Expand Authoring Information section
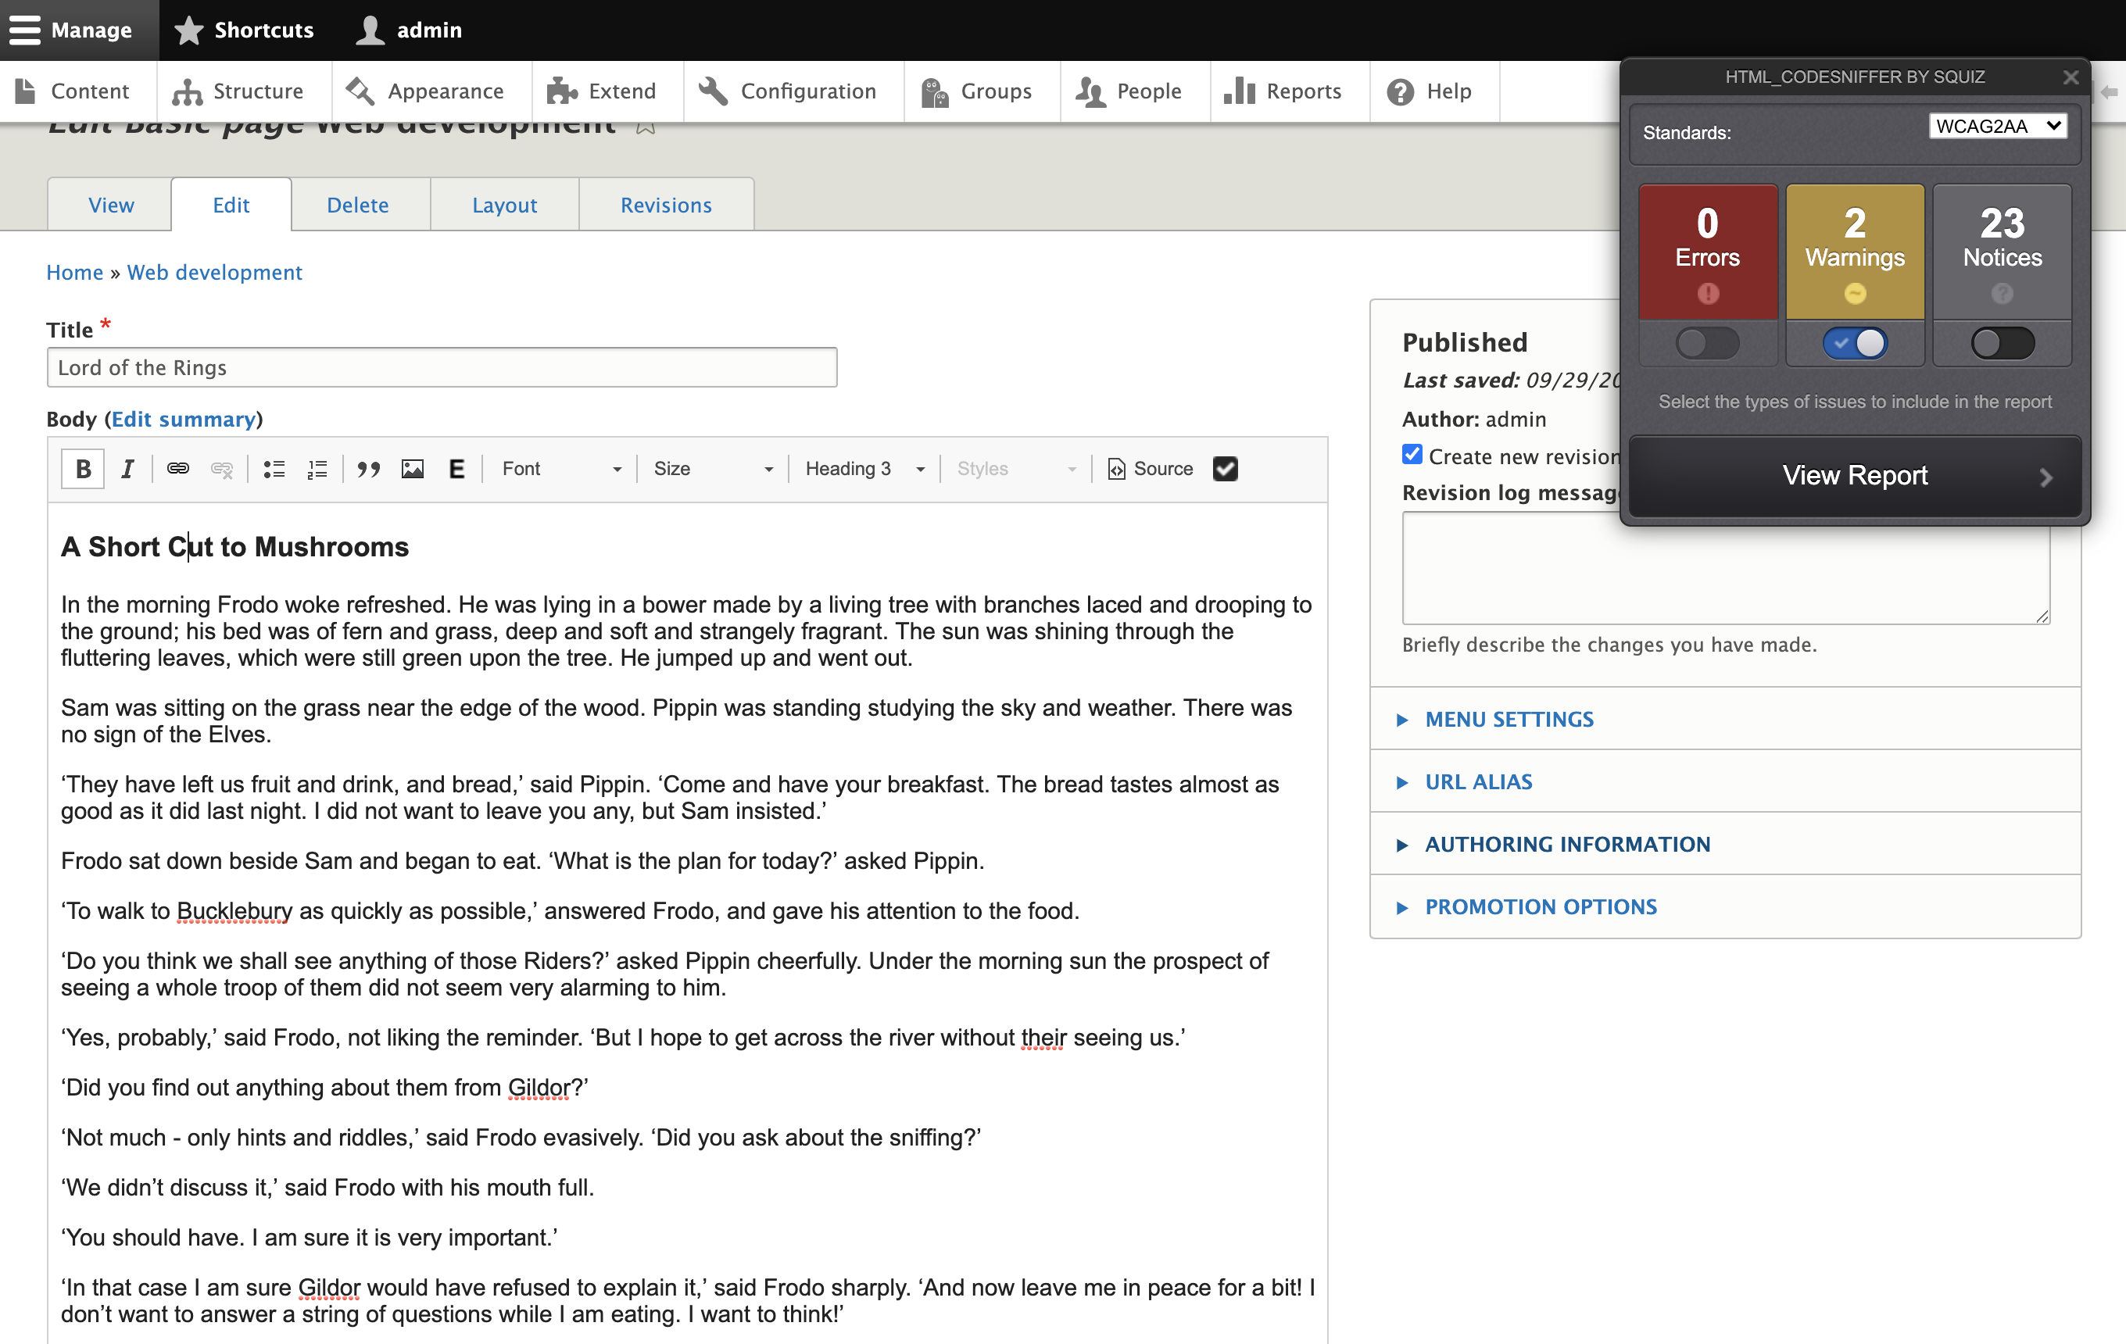 click(x=1567, y=845)
